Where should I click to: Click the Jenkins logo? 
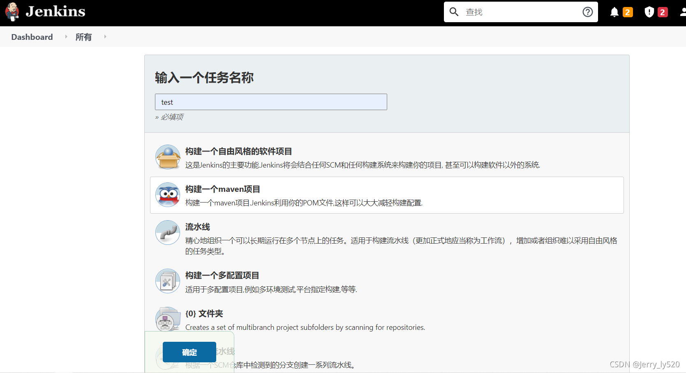tap(44, 12)
